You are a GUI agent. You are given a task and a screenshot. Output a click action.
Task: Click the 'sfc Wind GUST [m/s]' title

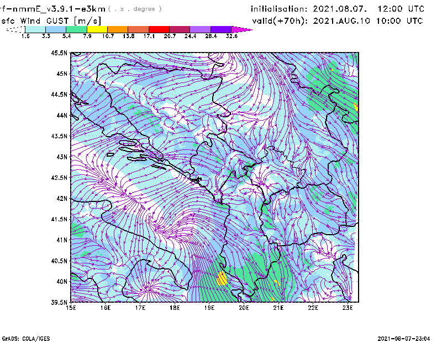pyautogui.click(x=51, y=21)
